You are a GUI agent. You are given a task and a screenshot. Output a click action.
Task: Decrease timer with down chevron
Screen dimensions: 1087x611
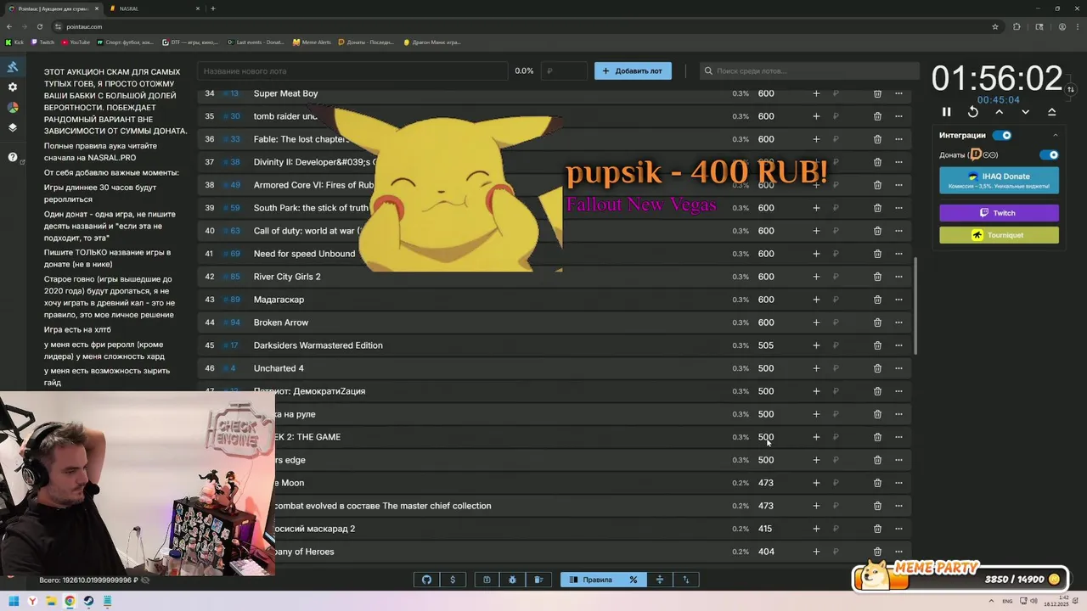tap(1025, 112)
